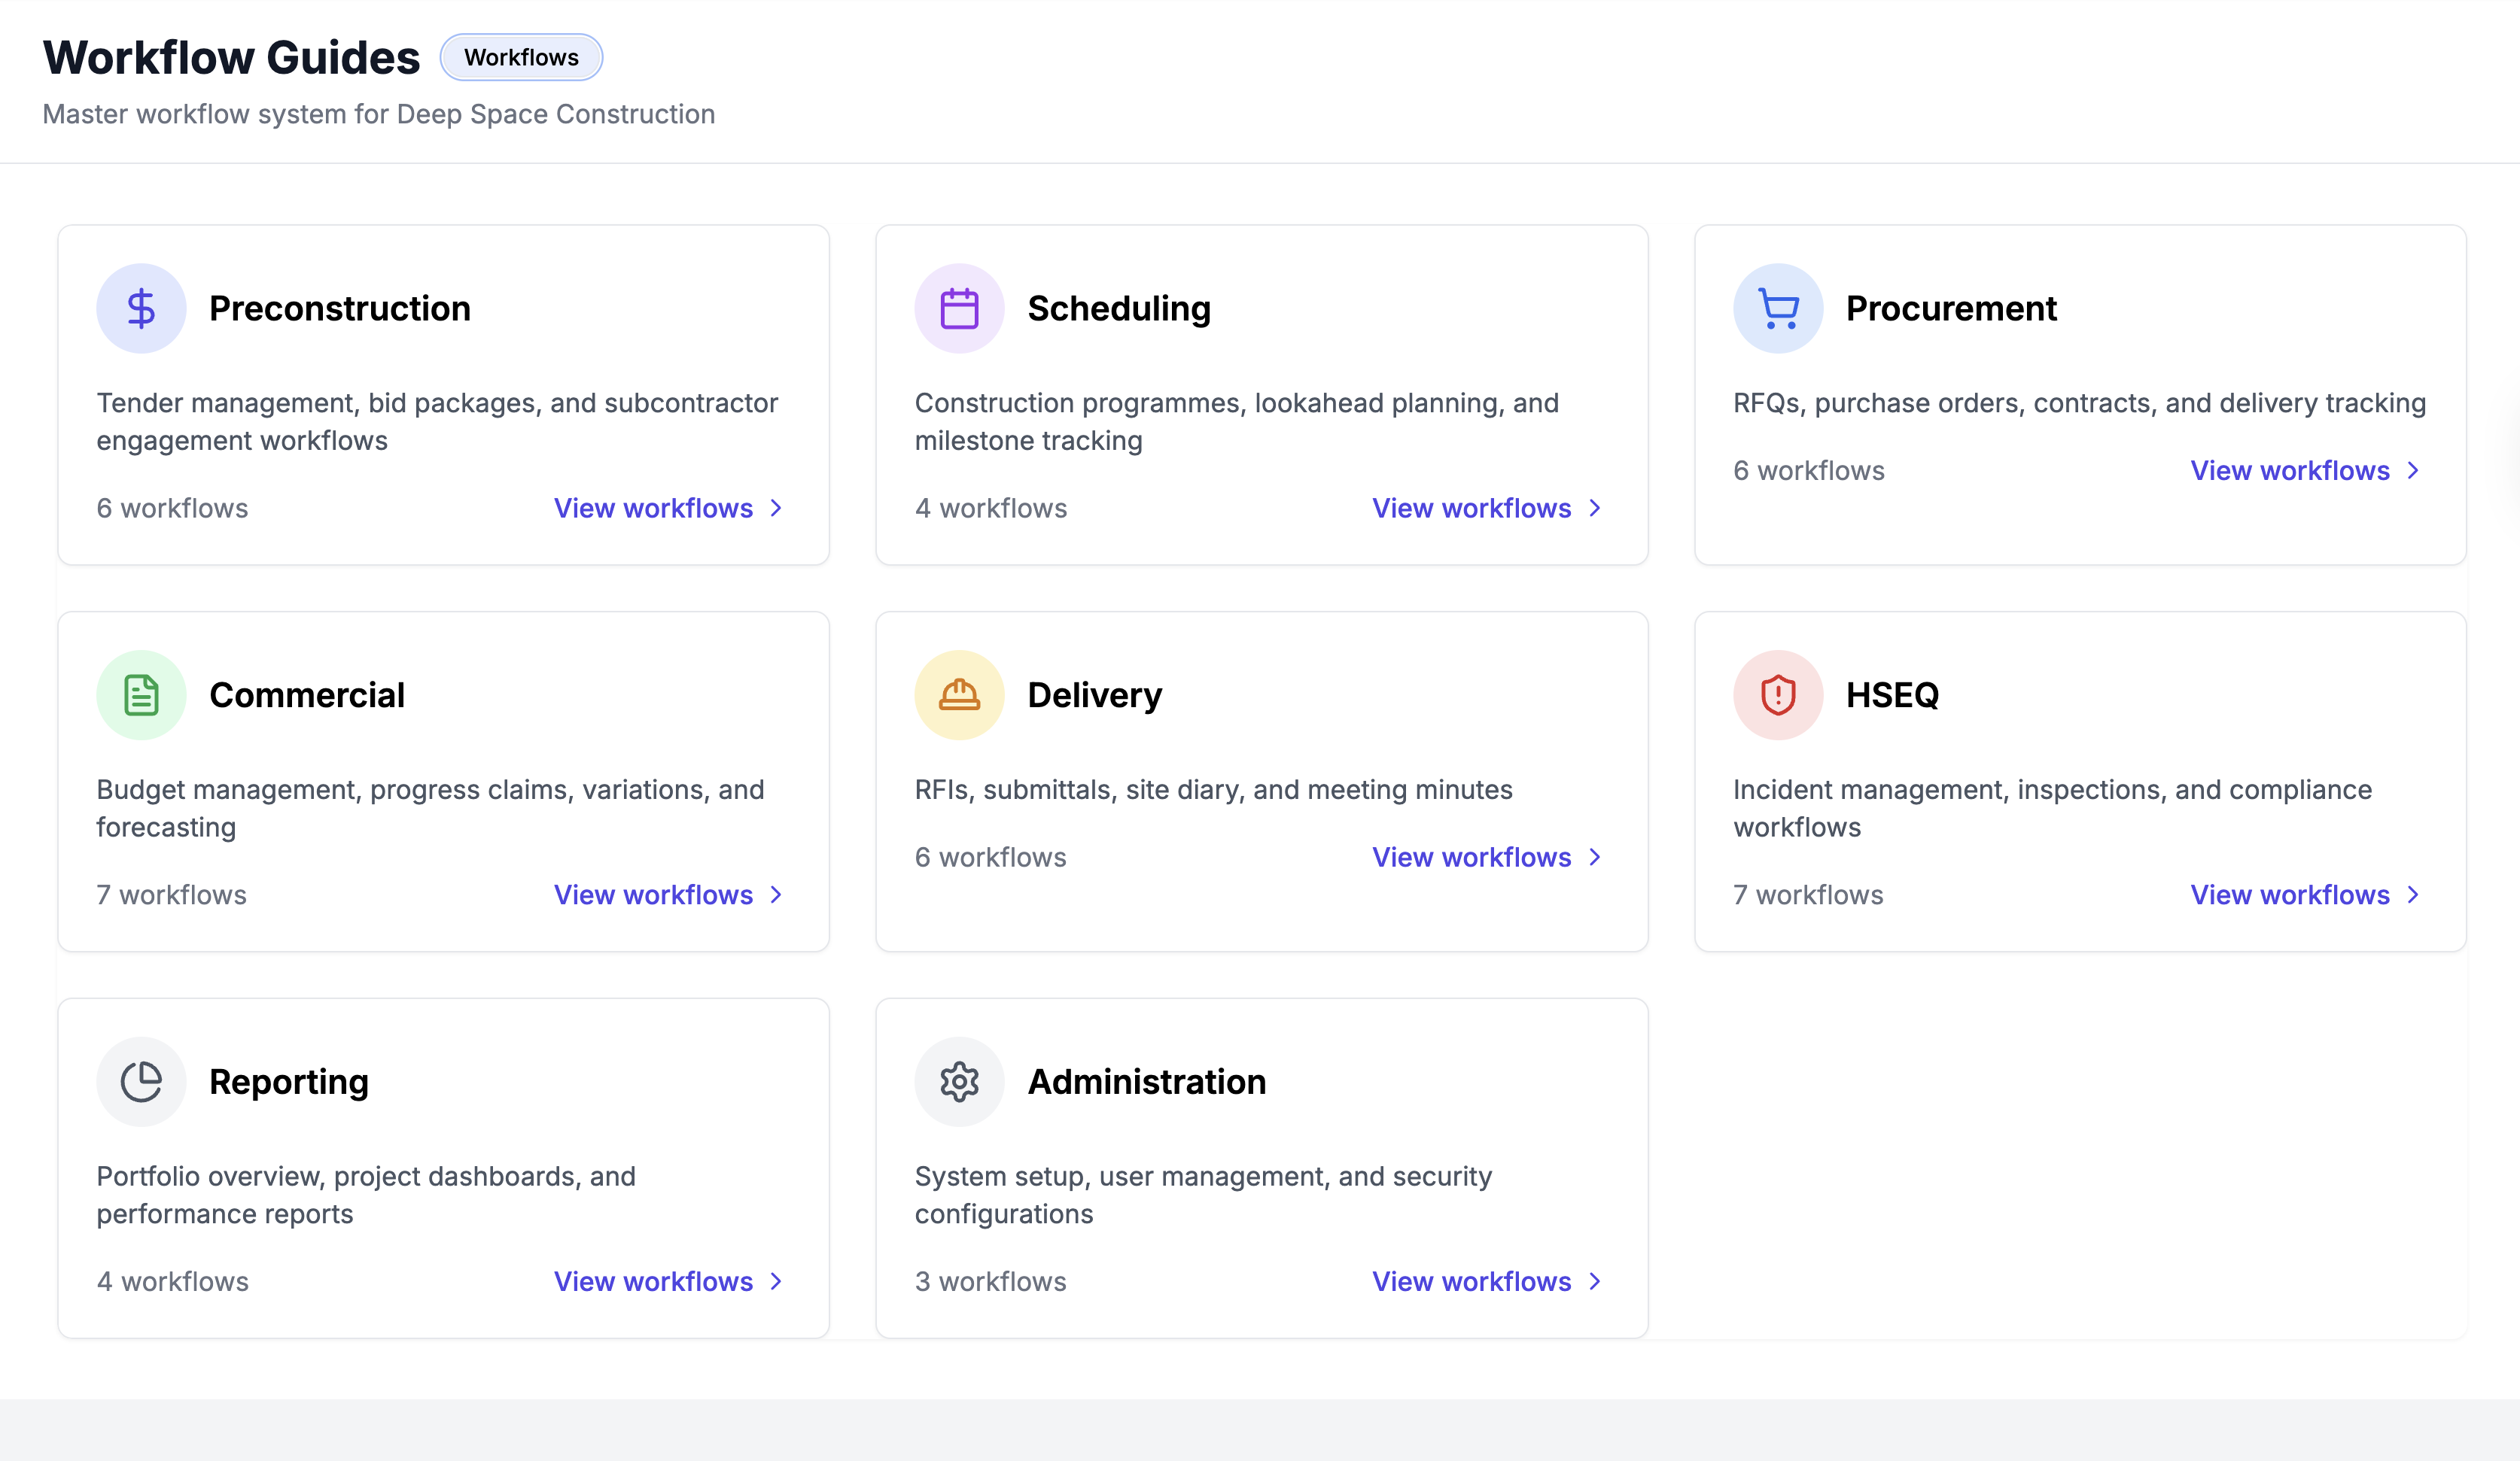2520x1461 pixels.
Task: Select the Preconstruction card heading
Action: tap(340, 308)
